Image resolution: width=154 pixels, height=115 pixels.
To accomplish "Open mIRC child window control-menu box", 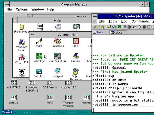I will tap(95, 21).
